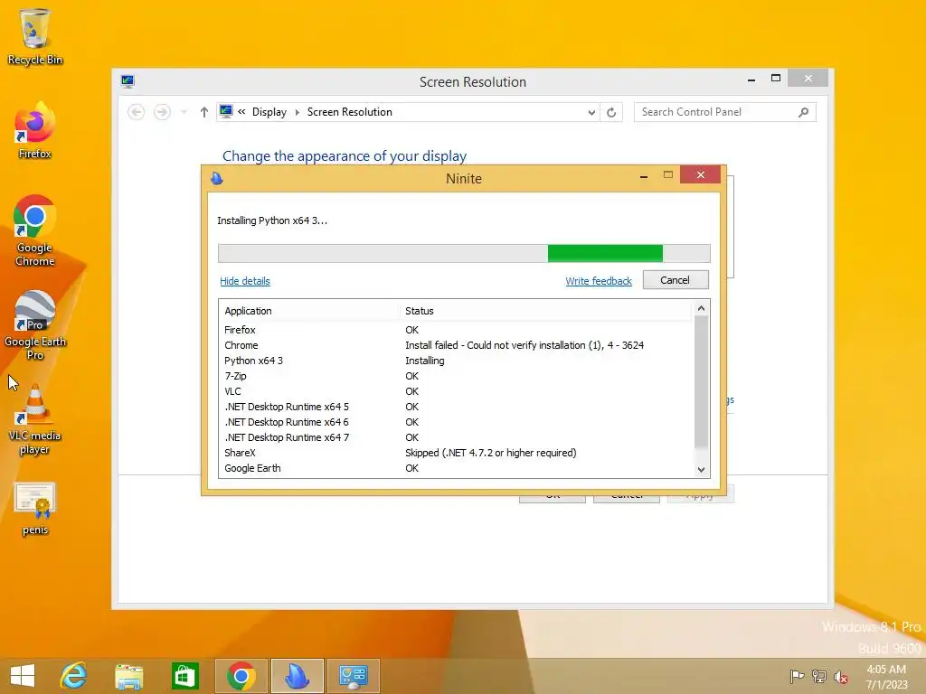Sort by the Status column header
The height and width of the screenshot is (694, 926).
pos(545,311)
